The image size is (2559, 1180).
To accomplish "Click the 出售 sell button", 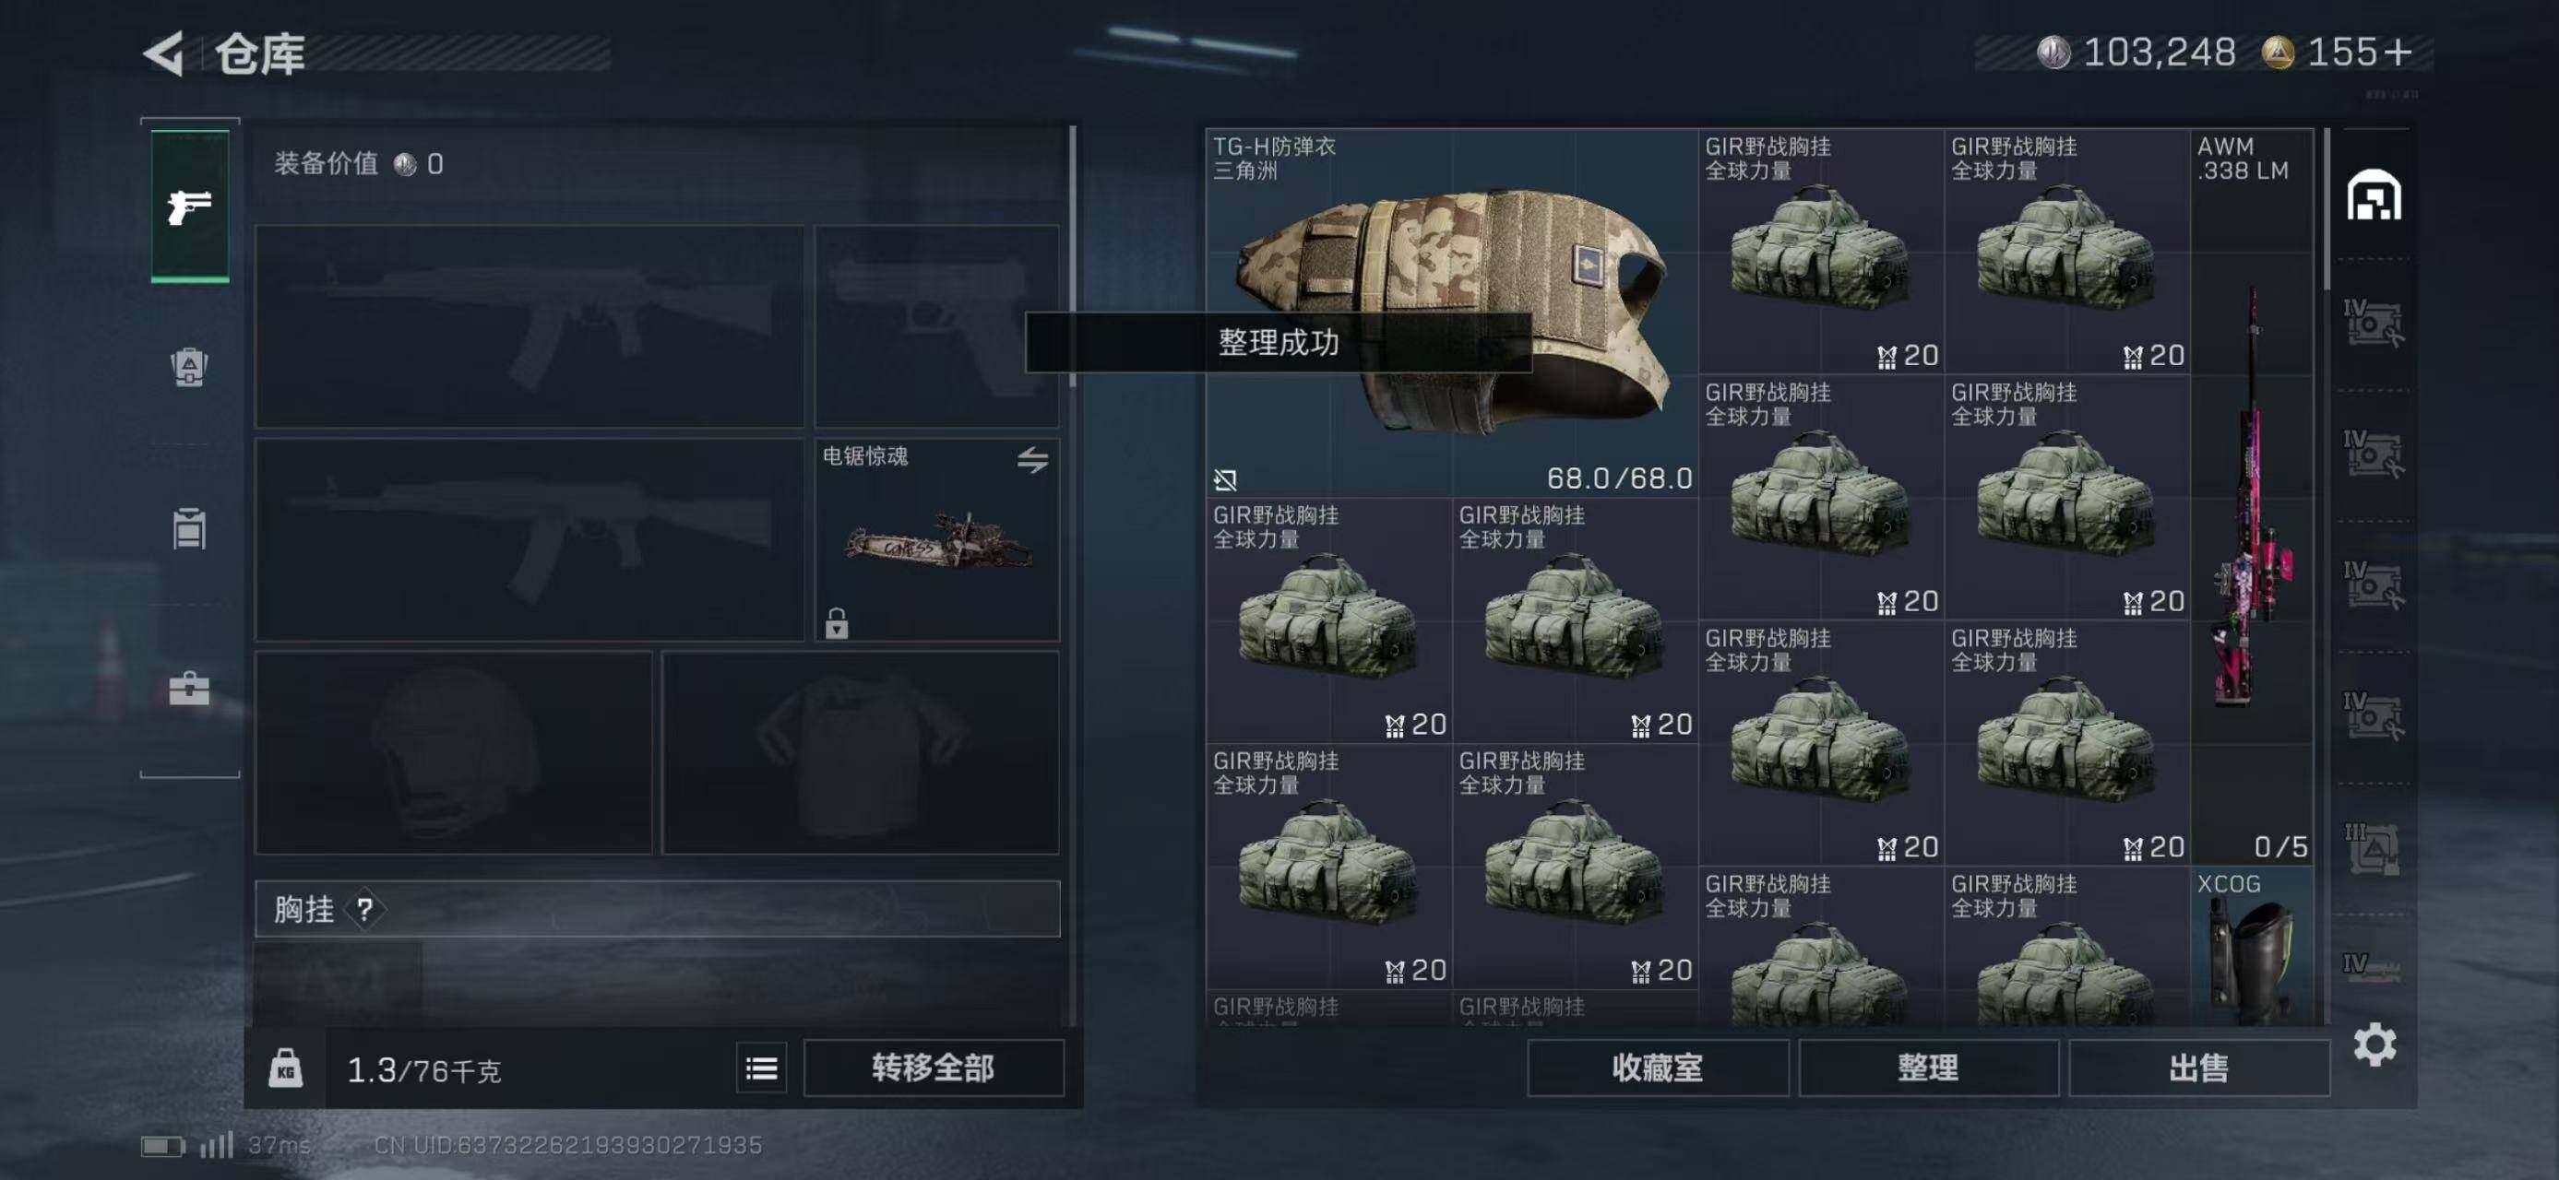I will tap(2199, 1068).
